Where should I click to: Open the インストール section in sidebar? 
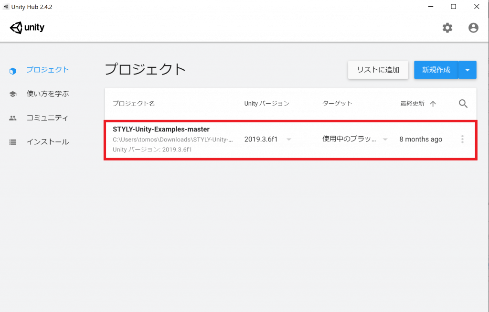(x=48, y=142)
